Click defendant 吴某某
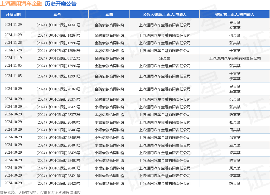 tap(235, 86)
